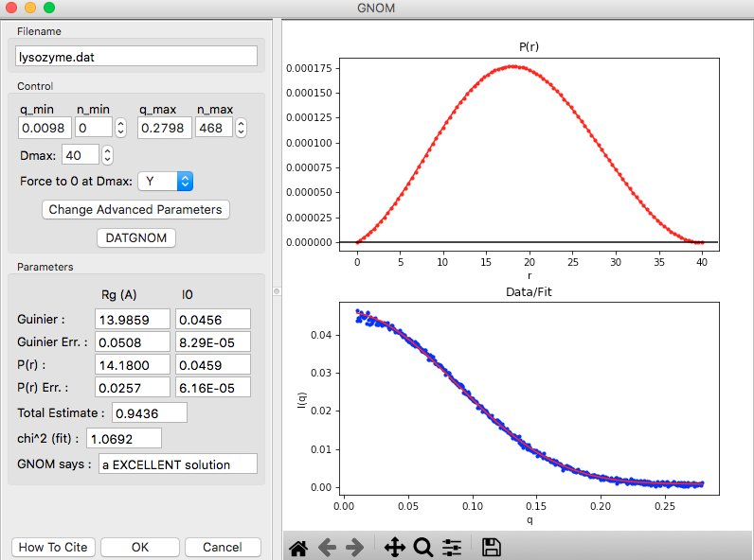This screenshot has width=754, height=560.
Task: Click the yellow macOS minimize button
Action: 29,8
